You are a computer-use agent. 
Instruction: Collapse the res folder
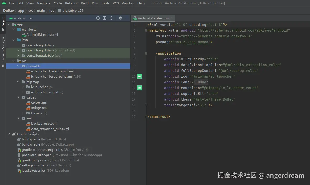[x=13, y=61]
